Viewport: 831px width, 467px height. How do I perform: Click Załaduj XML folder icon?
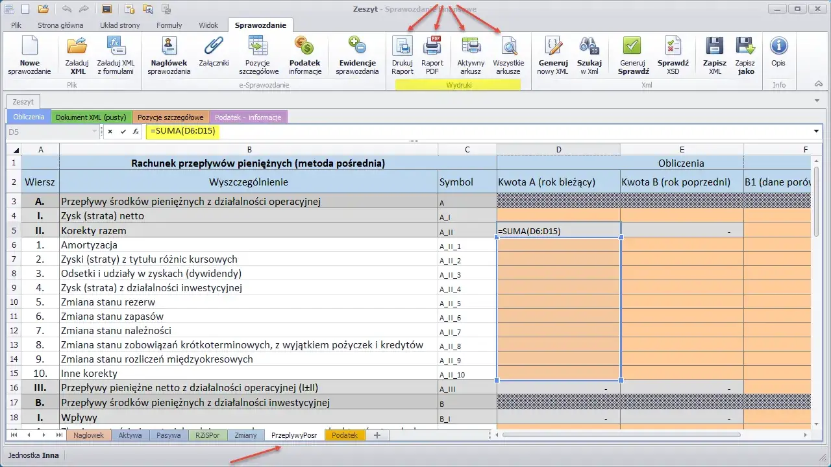point(77,47)
